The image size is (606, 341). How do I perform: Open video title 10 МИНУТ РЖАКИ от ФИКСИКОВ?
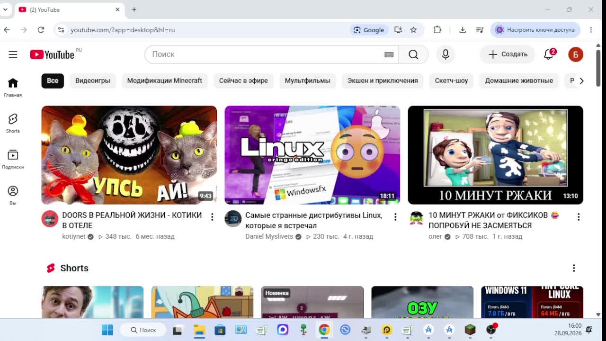(494, 220)
